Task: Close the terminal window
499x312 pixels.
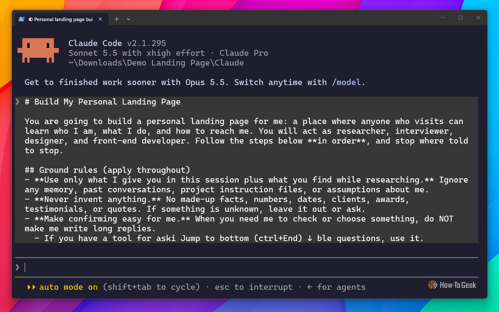Action: coord(478,18)
